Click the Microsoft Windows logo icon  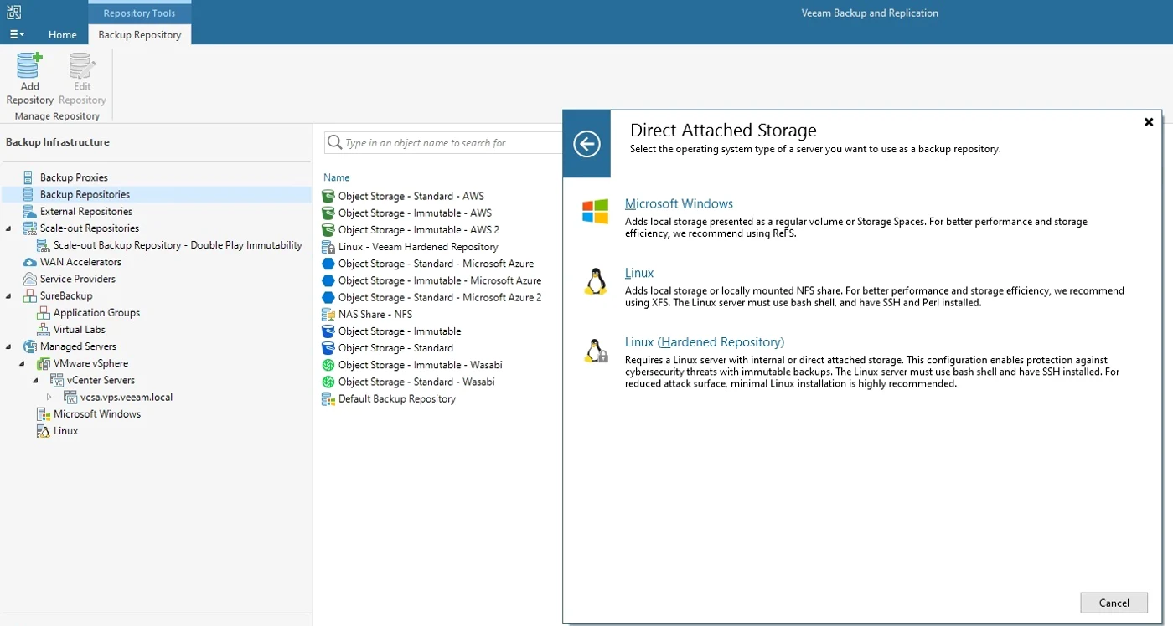pos(595,212)
